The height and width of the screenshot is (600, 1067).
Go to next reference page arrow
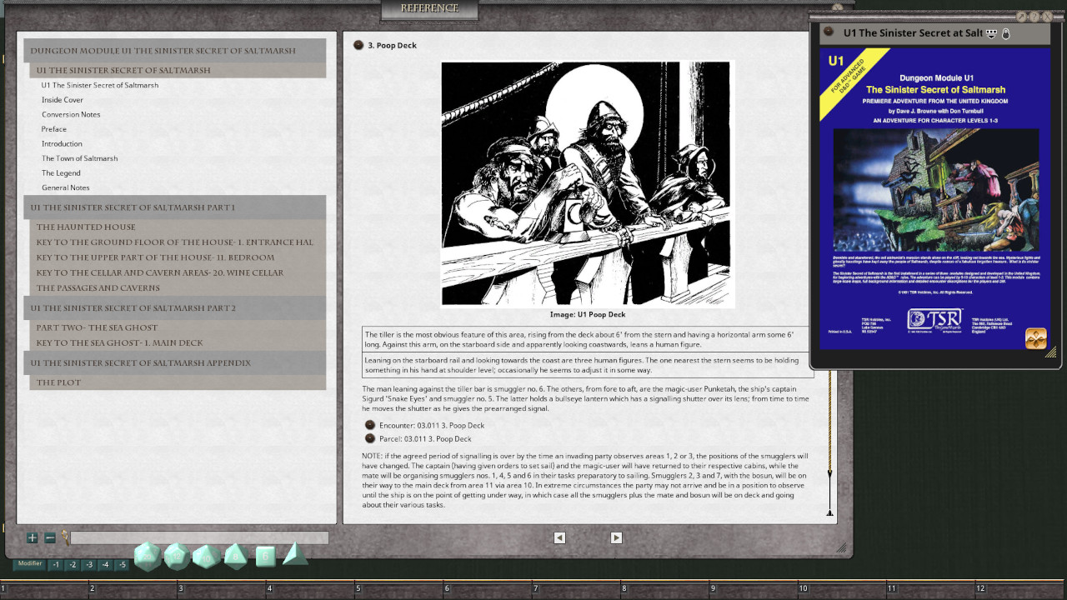click(x=616, y=537)
